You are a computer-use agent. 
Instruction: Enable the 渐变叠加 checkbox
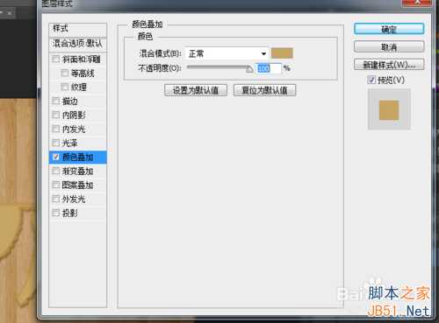pos(55,171)
